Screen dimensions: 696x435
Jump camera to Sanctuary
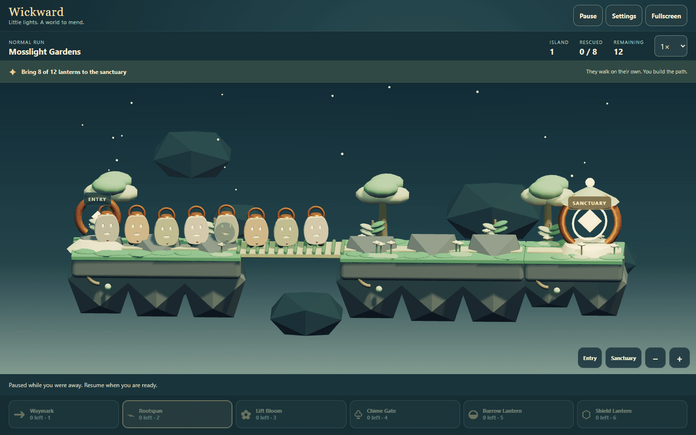click(623, 358)
